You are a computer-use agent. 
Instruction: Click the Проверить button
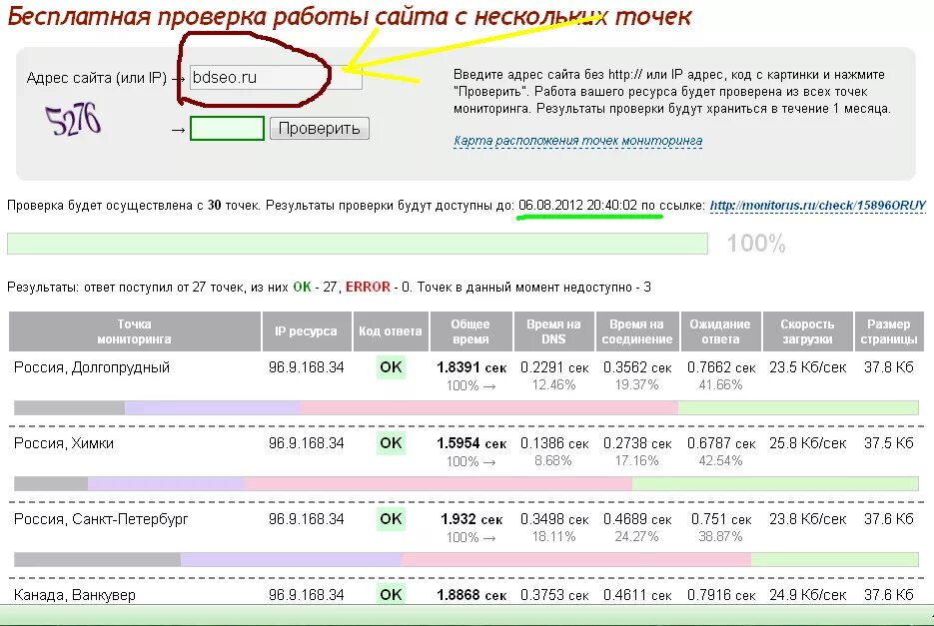pos(320,129)
